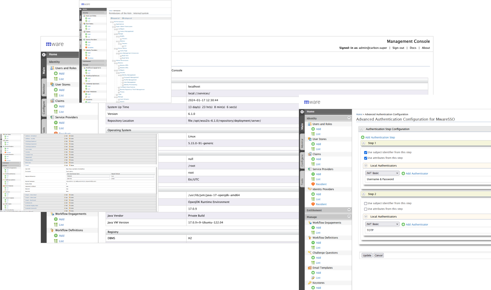Click Keystores key icon in SSO window sidebar
Screen dimensions: 491x290
pos(309,283)
